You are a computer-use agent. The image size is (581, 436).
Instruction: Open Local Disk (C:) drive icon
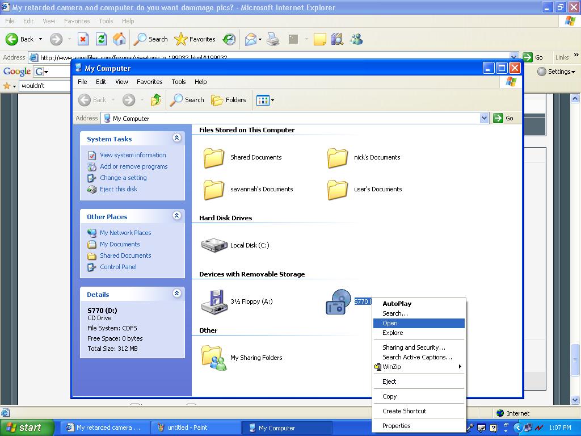tap(214, 245)
